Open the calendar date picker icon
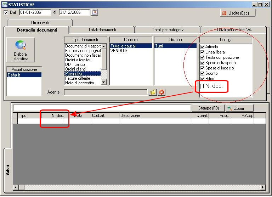Screen dimensions: 272x197 [x=95, y=12]
